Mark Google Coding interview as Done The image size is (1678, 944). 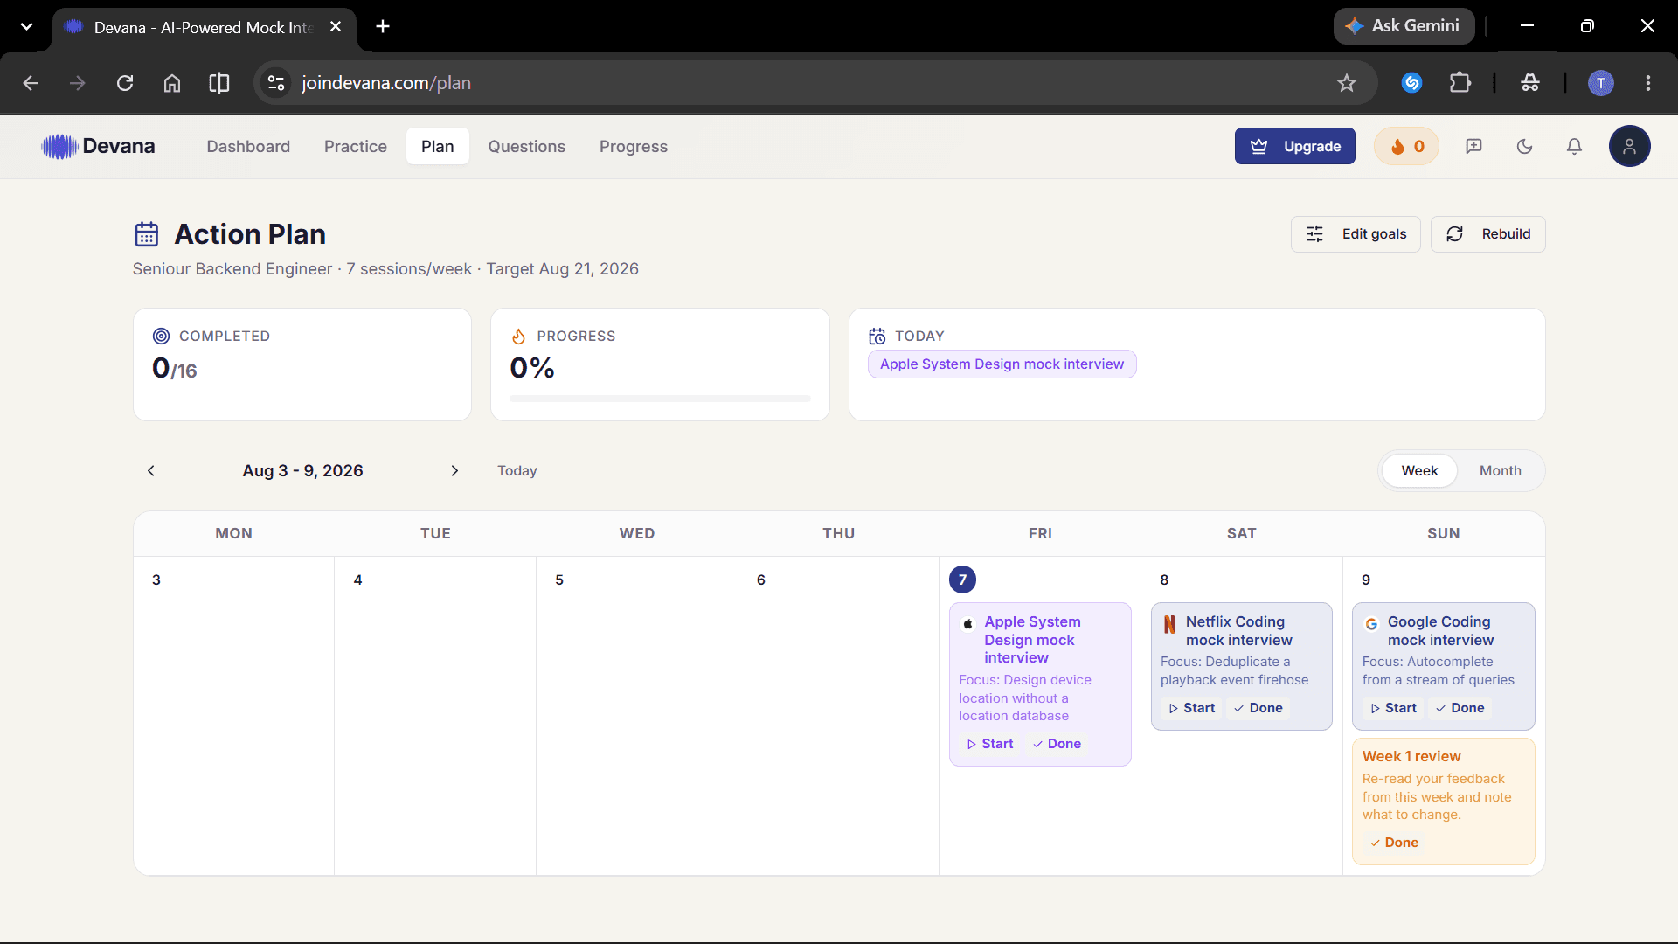tap(1460, 708)
